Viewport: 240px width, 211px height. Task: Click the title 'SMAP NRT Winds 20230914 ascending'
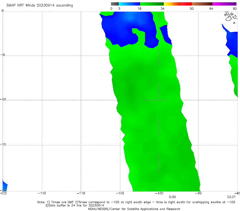point(40,5)
